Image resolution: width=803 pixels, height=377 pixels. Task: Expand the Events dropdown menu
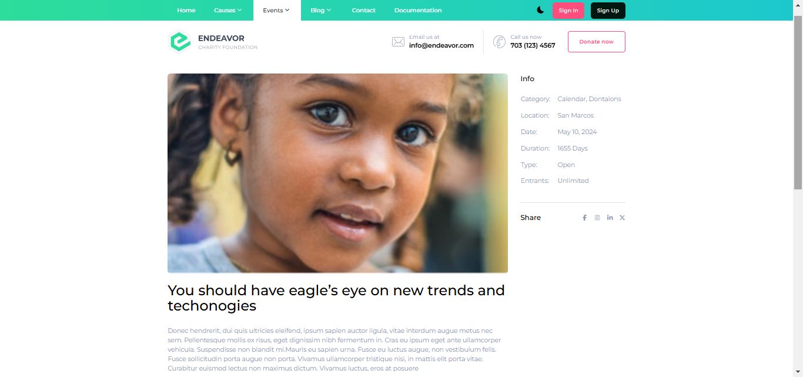(277, 10)
